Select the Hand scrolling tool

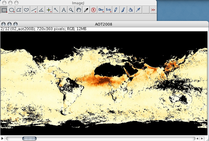[x=79, y=10]
